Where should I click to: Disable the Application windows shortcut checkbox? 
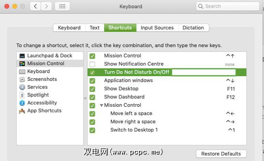pyautogui.click(x=92, y=80)
